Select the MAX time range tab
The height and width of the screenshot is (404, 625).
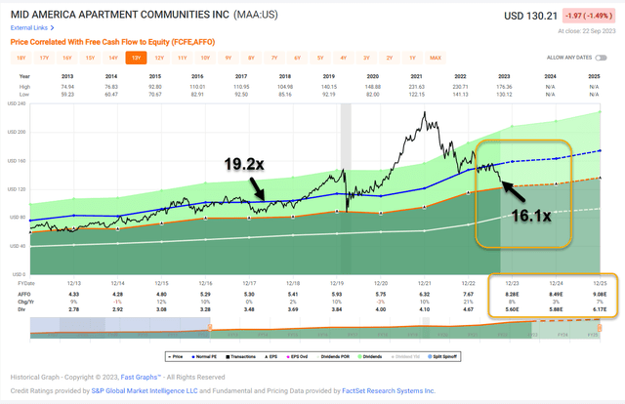click(x=436, y=58)
